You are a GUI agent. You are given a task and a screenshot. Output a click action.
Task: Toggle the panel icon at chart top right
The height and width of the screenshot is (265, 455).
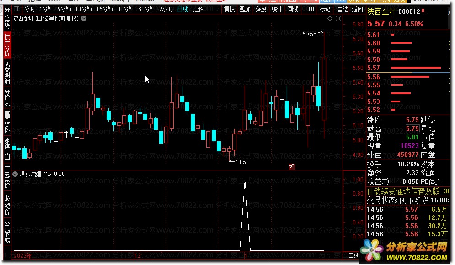pyautogui.click(x=338, y=19)
